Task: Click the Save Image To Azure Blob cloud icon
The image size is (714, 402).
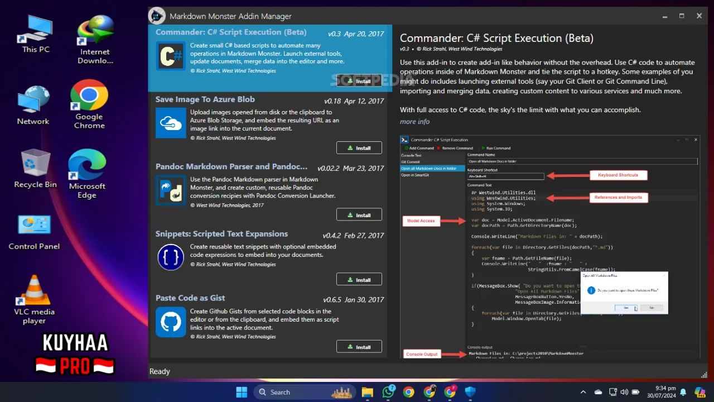Action: pyautogui.click(x=171, y=123)
